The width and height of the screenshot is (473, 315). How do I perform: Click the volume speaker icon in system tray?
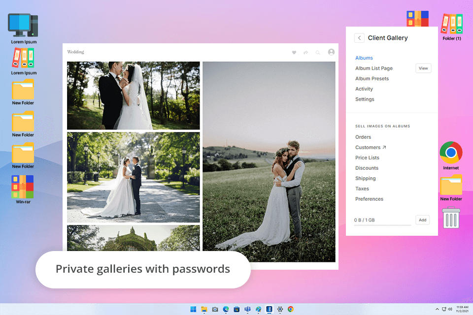(450, 309)
